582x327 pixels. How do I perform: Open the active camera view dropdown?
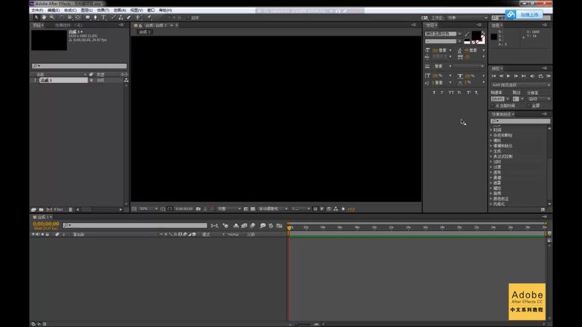pyautogui.click(x=273, y=209)
